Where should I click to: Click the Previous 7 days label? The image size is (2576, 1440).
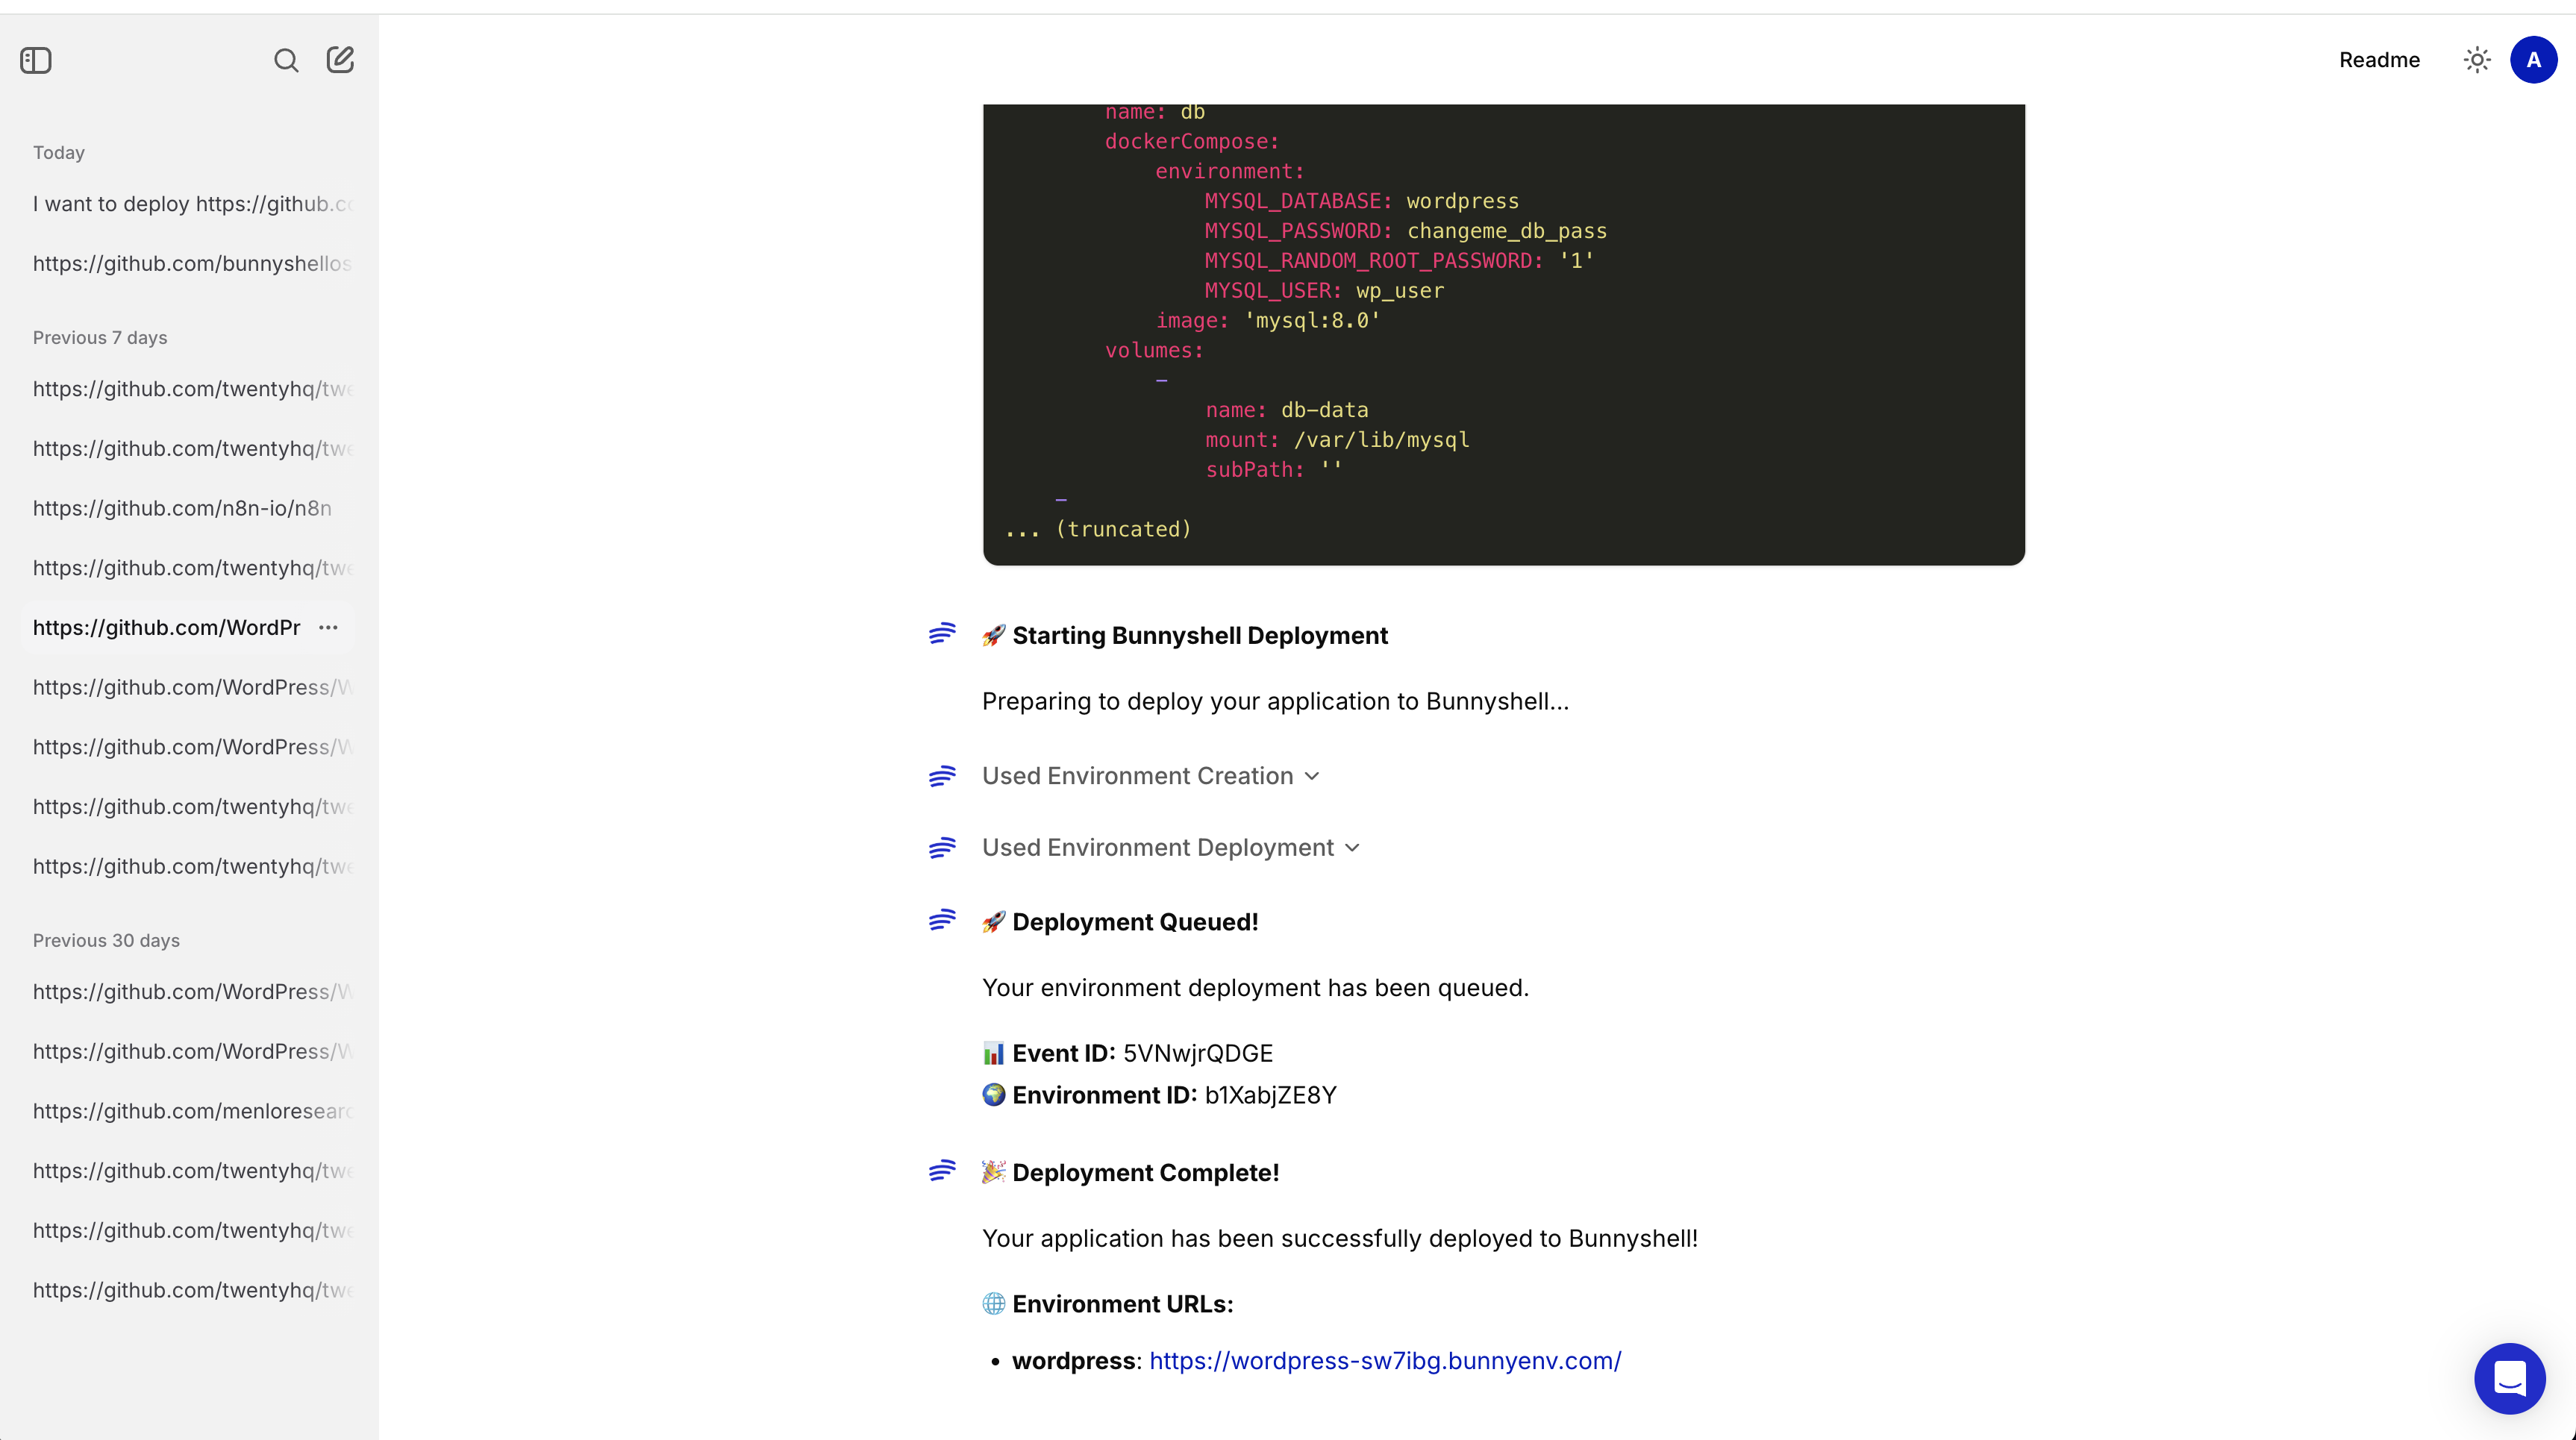click(x=100, y=338)
